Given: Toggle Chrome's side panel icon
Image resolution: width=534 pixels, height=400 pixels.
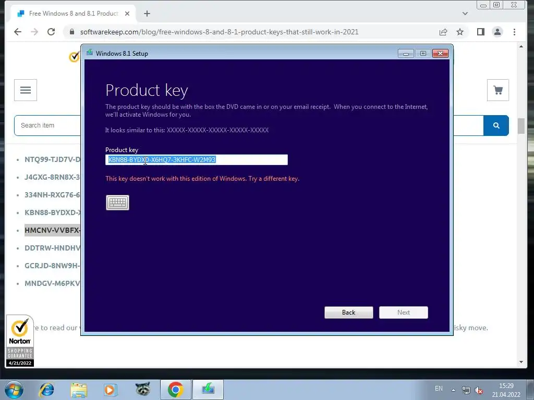Looking at the screenshot, I should pos(480,32).
